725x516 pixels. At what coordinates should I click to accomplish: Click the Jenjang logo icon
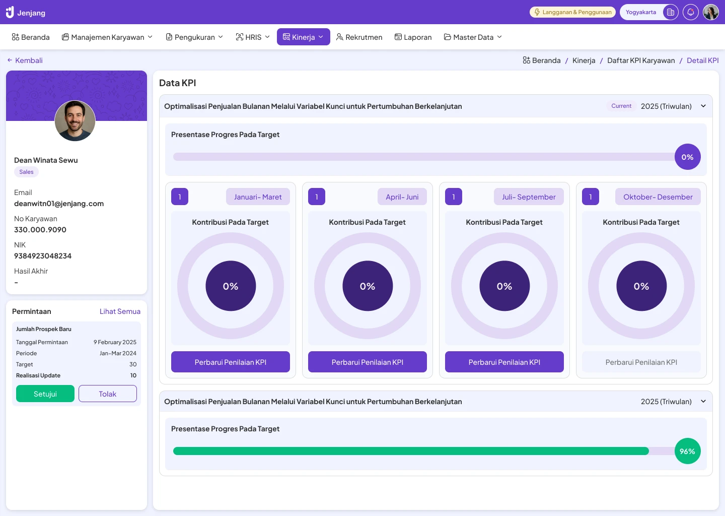[x=10, y=12]
